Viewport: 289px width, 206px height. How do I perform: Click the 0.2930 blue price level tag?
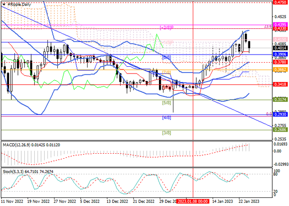pos(281,115)
